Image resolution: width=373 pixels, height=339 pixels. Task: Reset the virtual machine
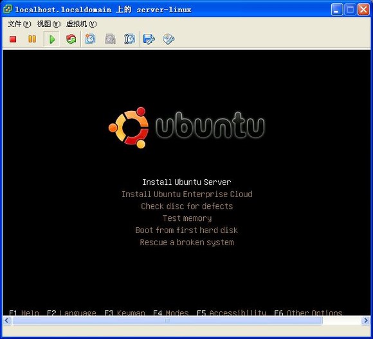[71, 39]
